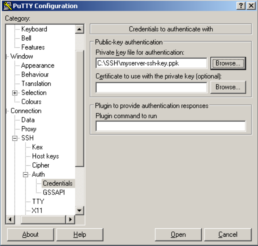258x246 pixels.
Task: Click the horizontal scrollbar left arrow
Action: pos(10,219)
